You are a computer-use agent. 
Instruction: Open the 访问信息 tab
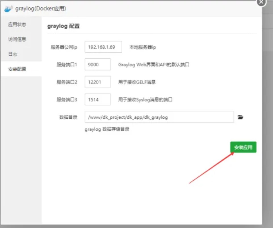pyautogui.click(x=17, y=39)
